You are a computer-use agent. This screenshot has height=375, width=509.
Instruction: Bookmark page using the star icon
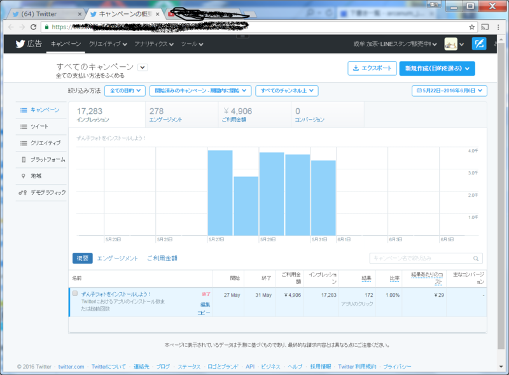(471, 27)
